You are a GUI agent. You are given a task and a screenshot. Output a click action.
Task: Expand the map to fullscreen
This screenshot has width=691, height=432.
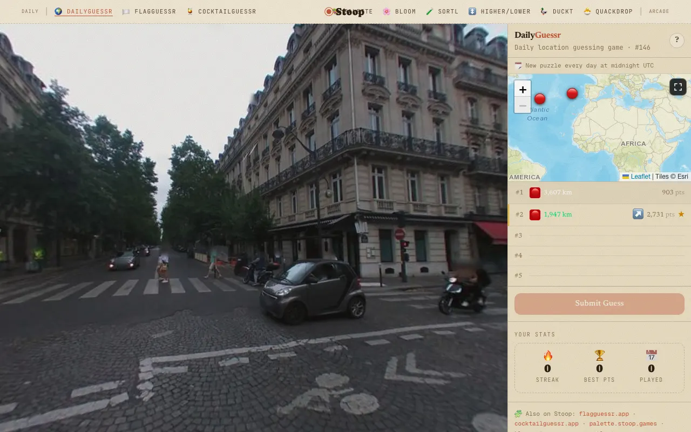(x=678, y=86)
